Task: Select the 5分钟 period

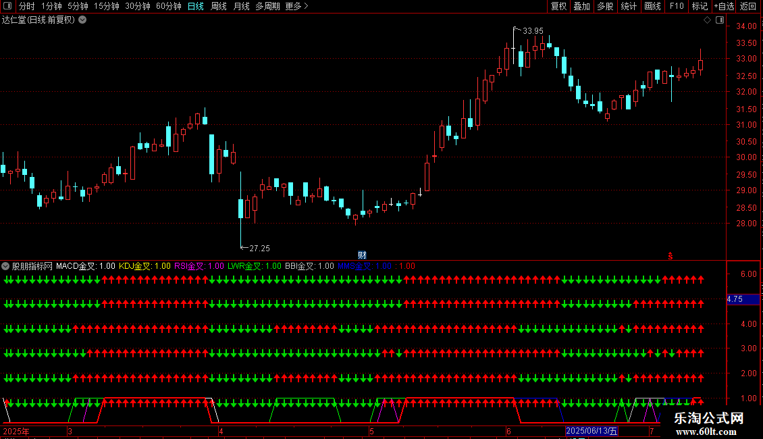Action: pos(78,6)
